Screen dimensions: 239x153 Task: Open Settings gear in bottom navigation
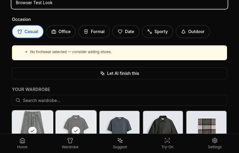[215, 143]
